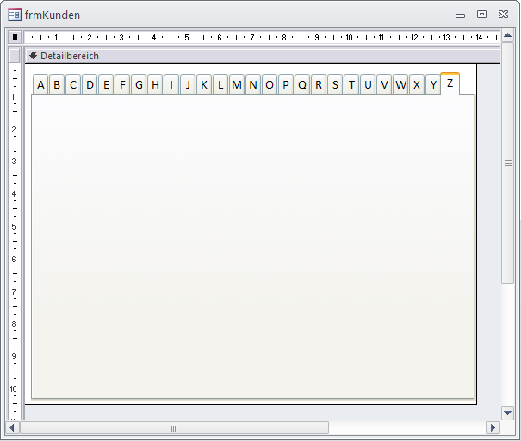Select tab N
This screenshot has height=441, width=521.
coord(253,84)
